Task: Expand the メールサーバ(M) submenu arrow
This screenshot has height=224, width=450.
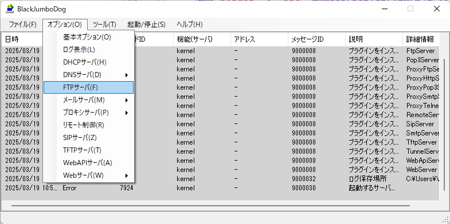Action: click(x=127, y=101)
